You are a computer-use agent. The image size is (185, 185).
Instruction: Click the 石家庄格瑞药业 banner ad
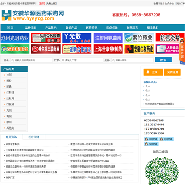[15, 49]
